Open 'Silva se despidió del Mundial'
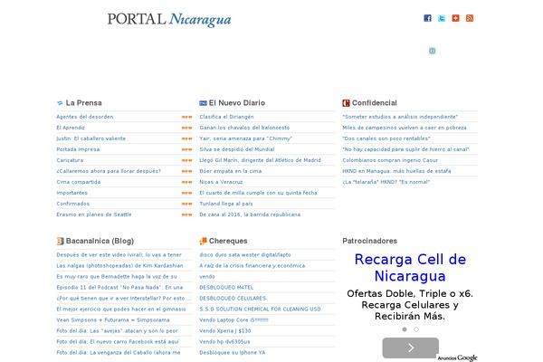 pos(237,149)
